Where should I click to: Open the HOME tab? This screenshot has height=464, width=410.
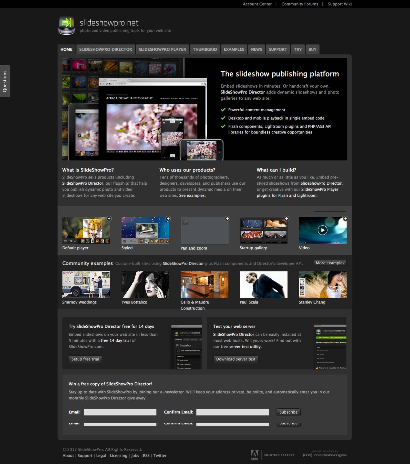pos(66,49)
